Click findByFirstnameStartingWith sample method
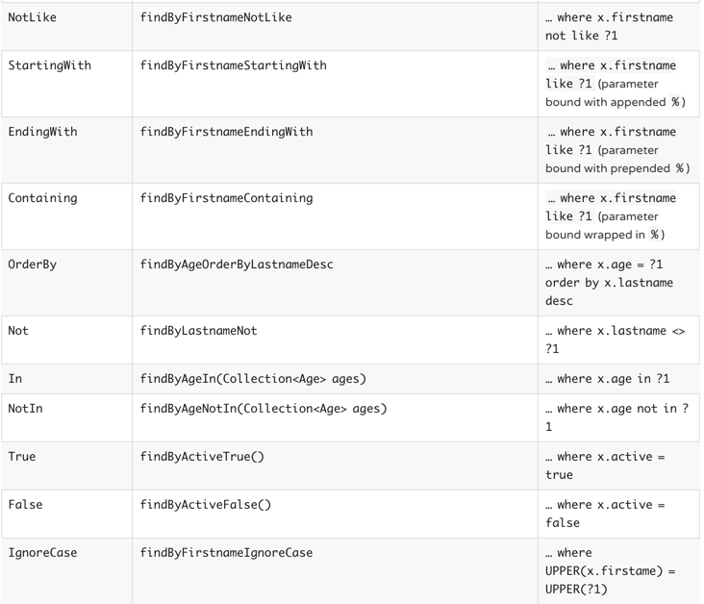 tap(234, 65)
